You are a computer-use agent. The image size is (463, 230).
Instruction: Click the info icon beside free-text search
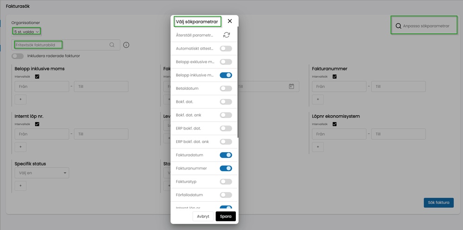click(126, 45)
